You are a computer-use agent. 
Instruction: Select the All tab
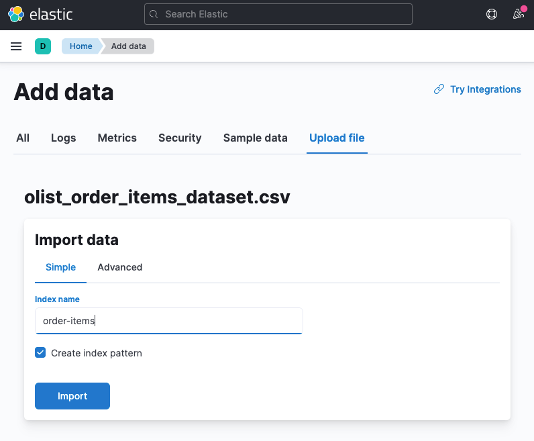(23, 138)
